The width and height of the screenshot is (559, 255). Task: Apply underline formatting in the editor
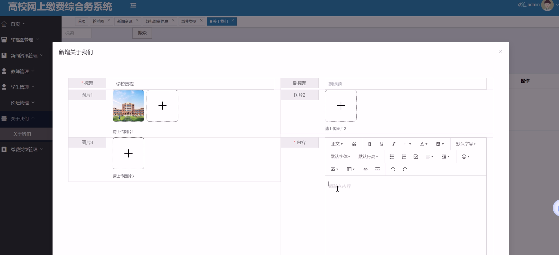click(x=382, y=144)
